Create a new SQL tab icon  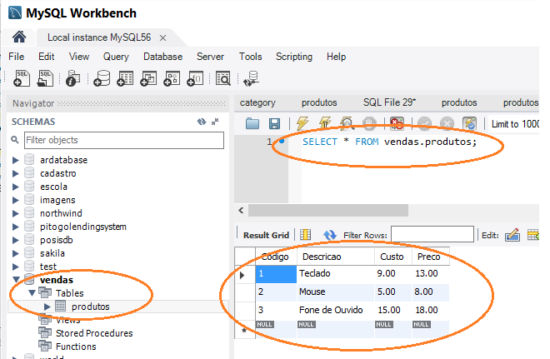22,77
